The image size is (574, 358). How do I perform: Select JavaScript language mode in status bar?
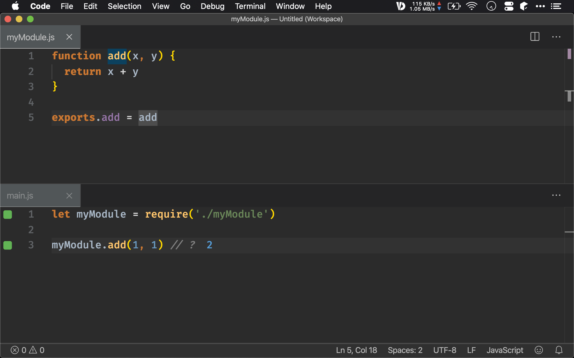[x=504, y=350]
